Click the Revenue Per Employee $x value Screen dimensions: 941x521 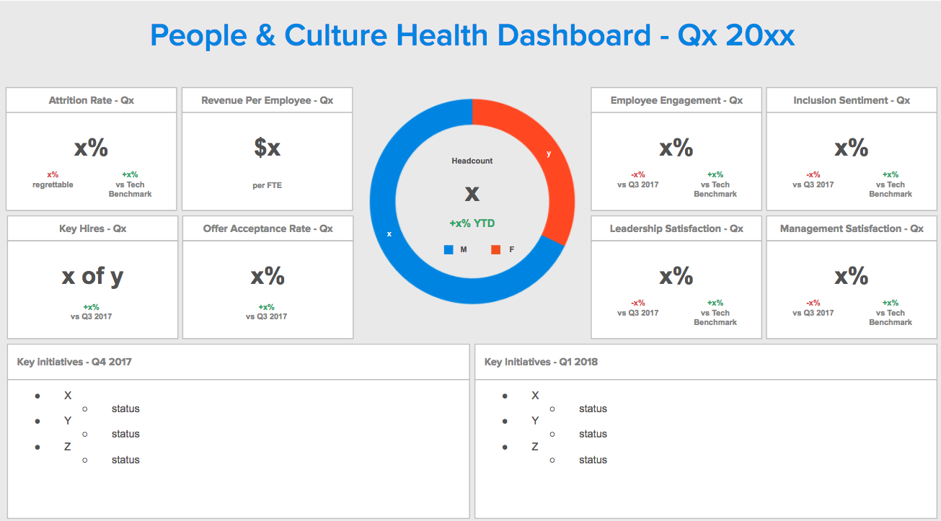pyautogui.click(x=267, y=148)
